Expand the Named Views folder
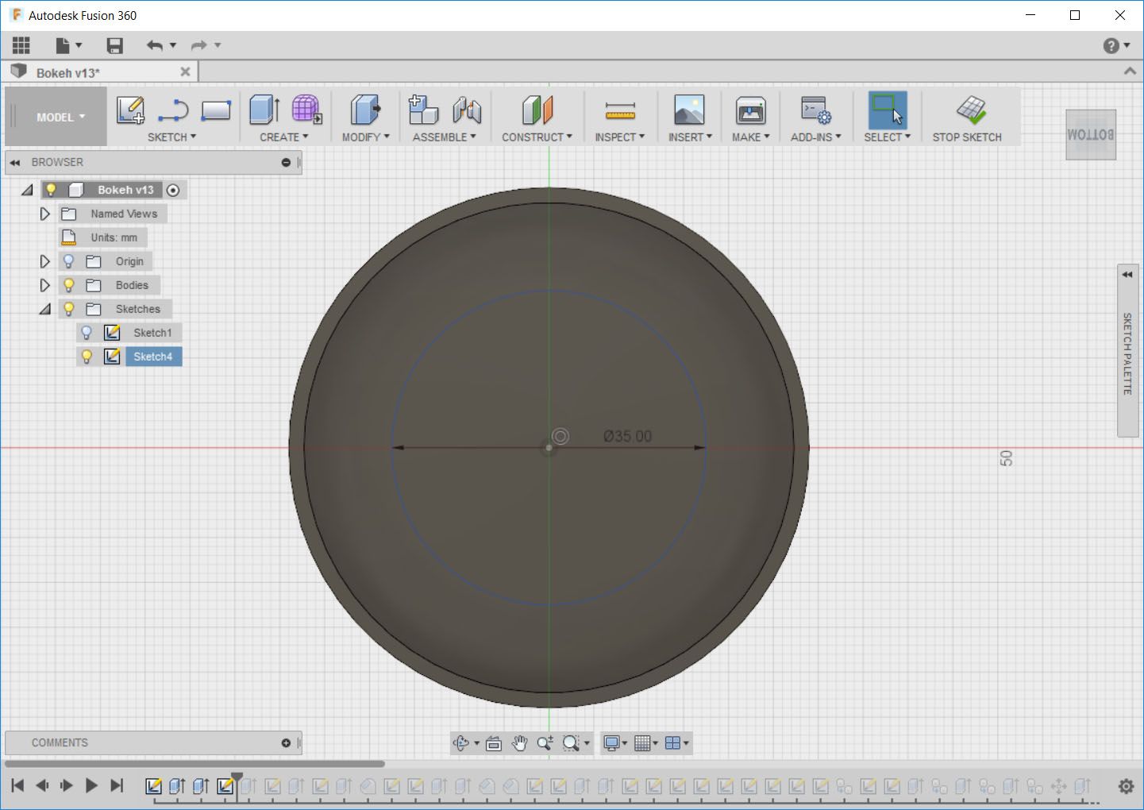Screen dimensions: 1144x810 pyautogui.click(x=45, y=214)
